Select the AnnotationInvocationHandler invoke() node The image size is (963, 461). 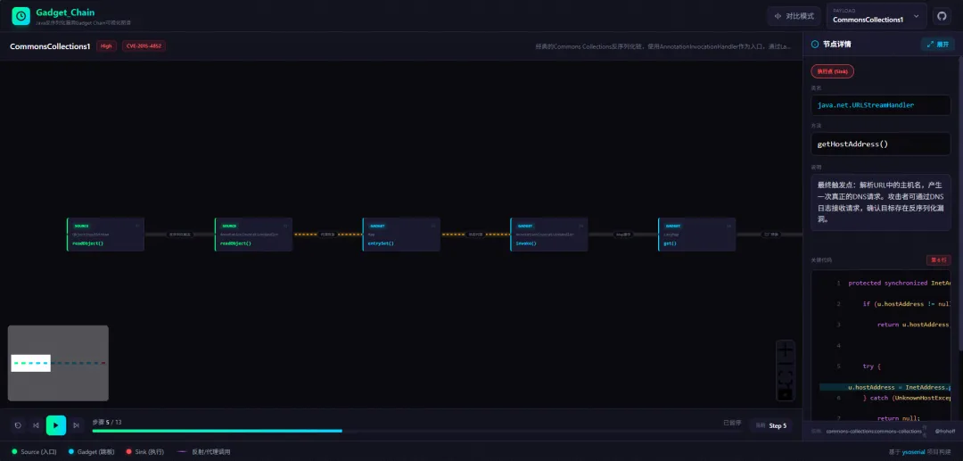coord(549,235)
